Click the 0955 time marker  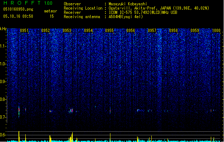(x=109, y=31)
